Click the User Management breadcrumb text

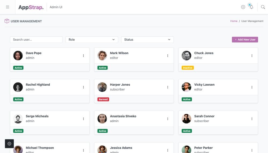pos(252,21)
